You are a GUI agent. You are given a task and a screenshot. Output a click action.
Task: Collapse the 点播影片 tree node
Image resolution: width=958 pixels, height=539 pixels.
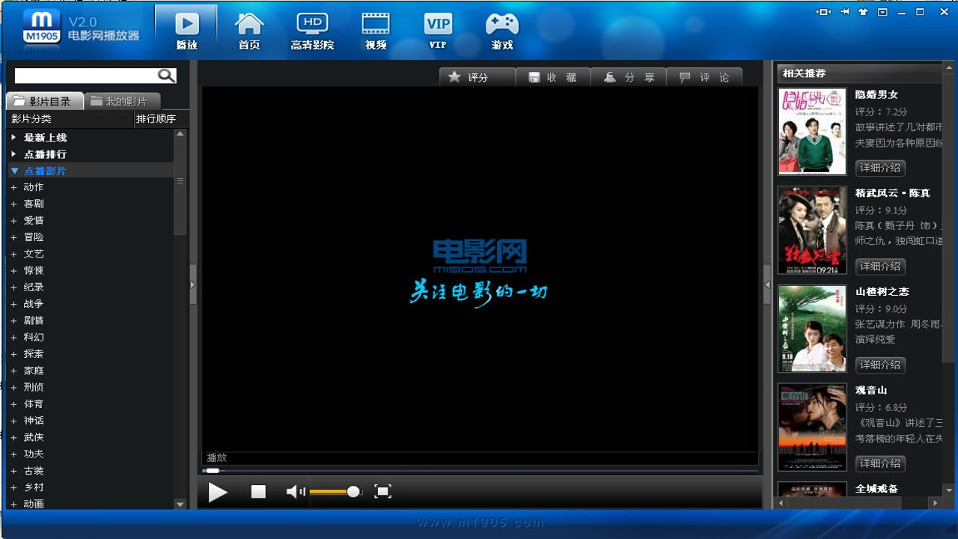pyautogui.click(x=14, y=171)
